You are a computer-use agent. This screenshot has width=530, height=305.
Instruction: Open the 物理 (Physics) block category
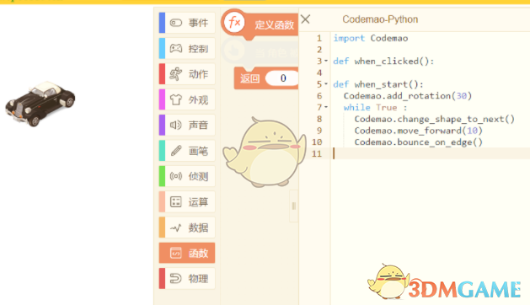tap(187, 278)
